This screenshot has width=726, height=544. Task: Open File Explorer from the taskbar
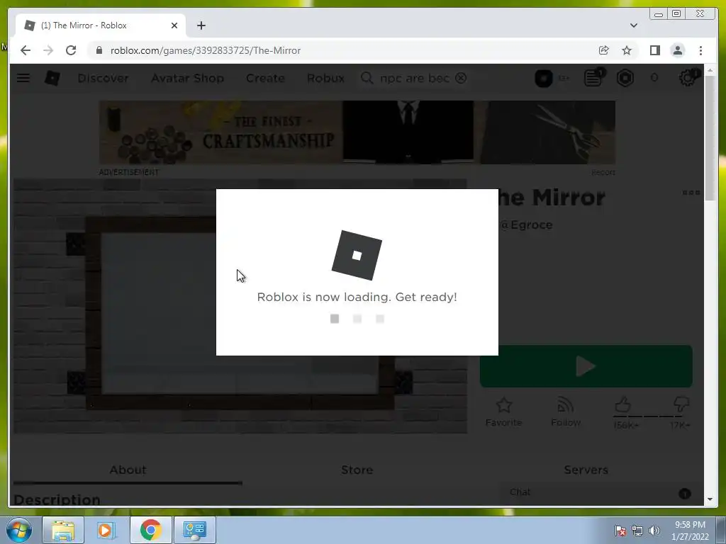tap(63, 530)
